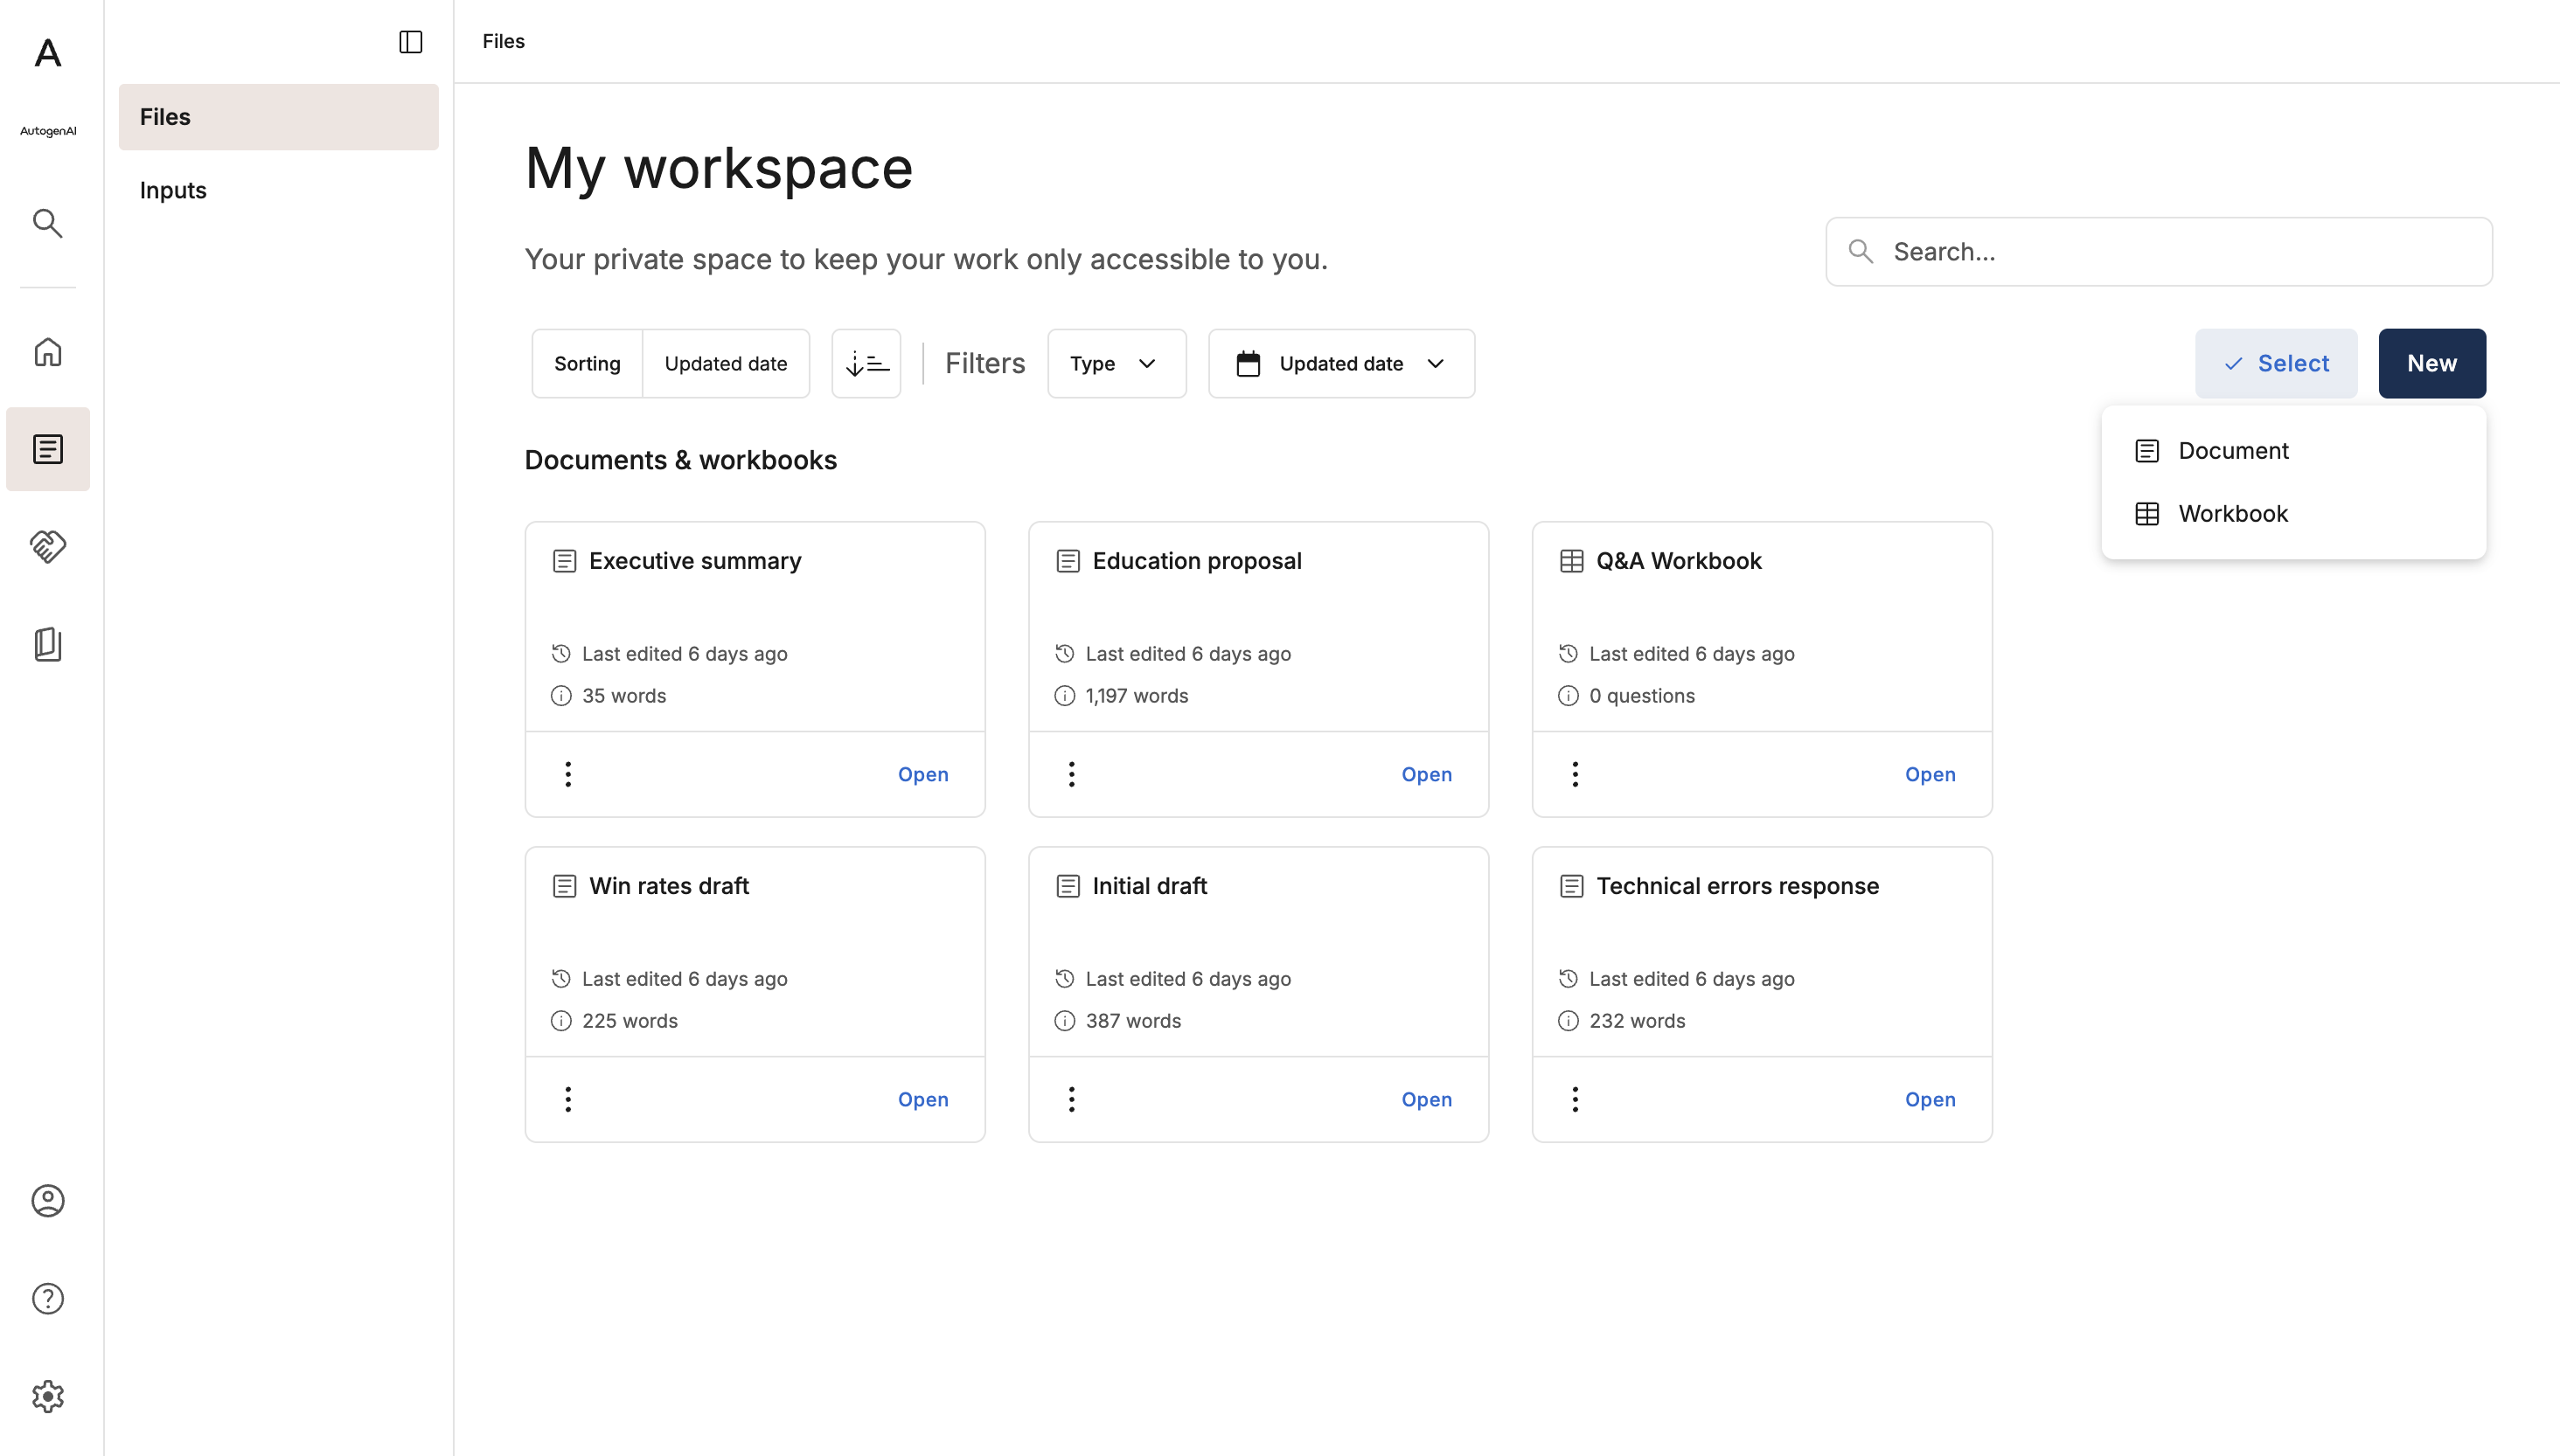Open the settings gear icon
Image resolution: width=2560 pixels, height=1456 pixels.
[x=47, y=1397]
